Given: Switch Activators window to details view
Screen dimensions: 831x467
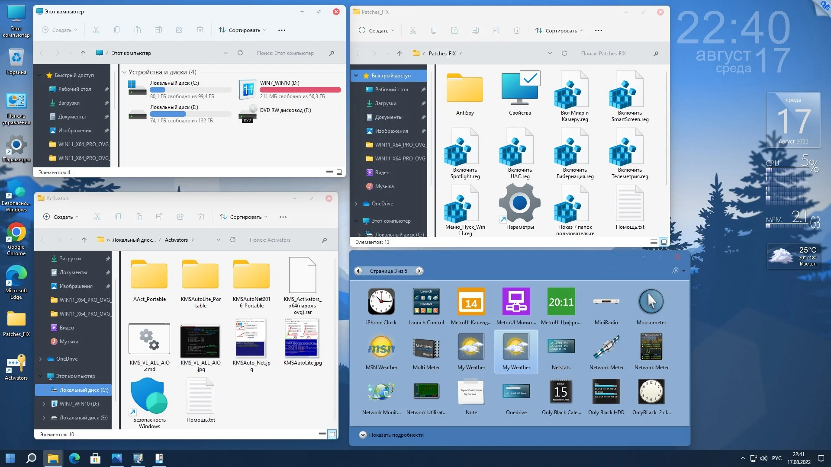Looking at the screenshot, I should tap(322, 434).
